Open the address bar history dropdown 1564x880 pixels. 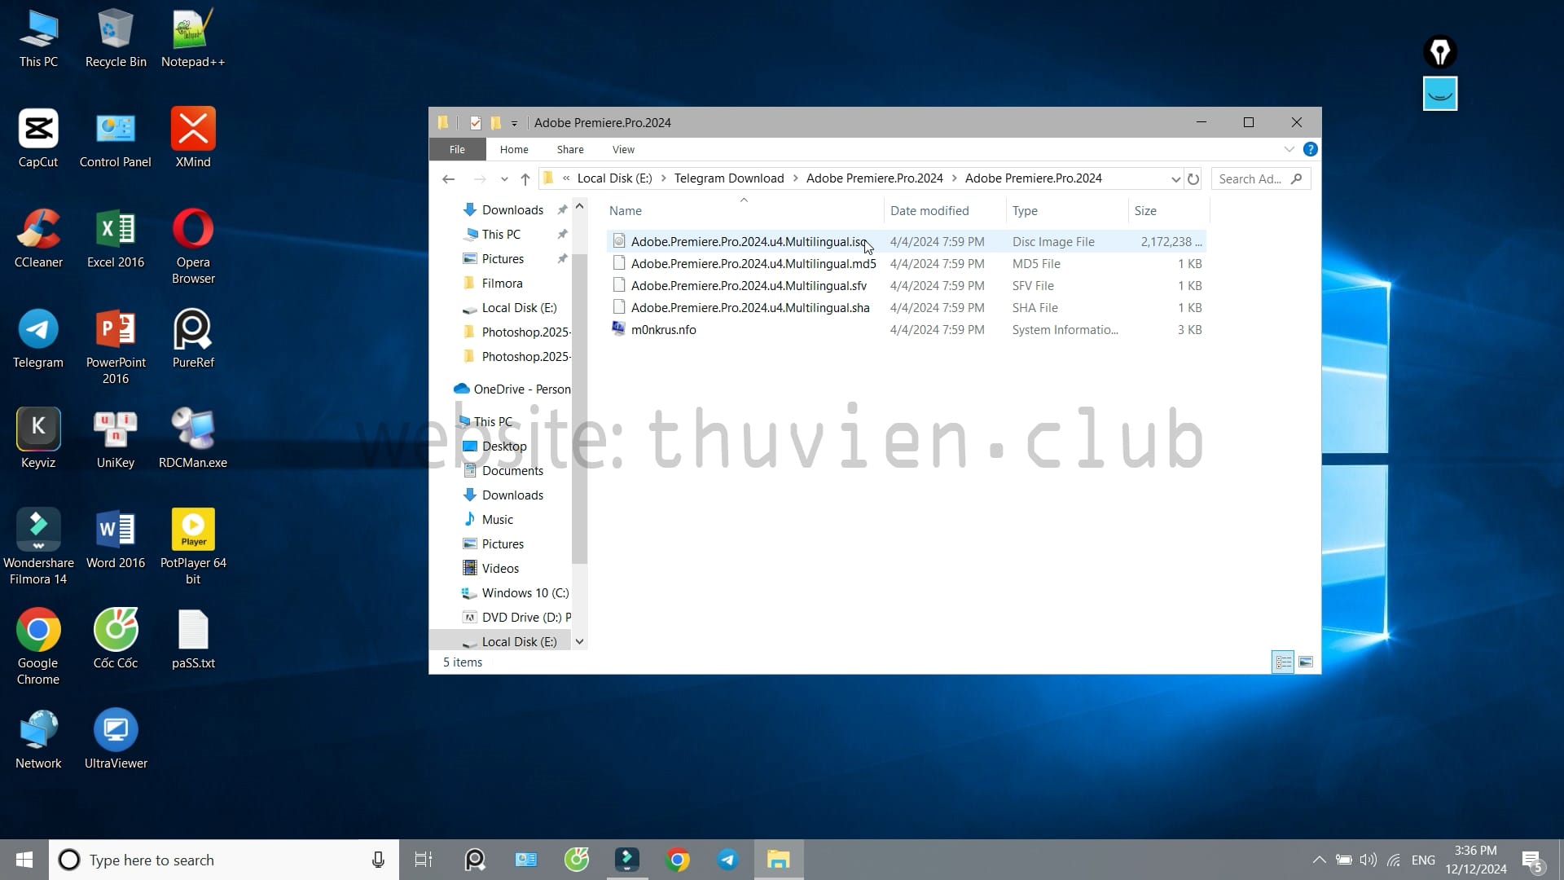(1175, 178)
